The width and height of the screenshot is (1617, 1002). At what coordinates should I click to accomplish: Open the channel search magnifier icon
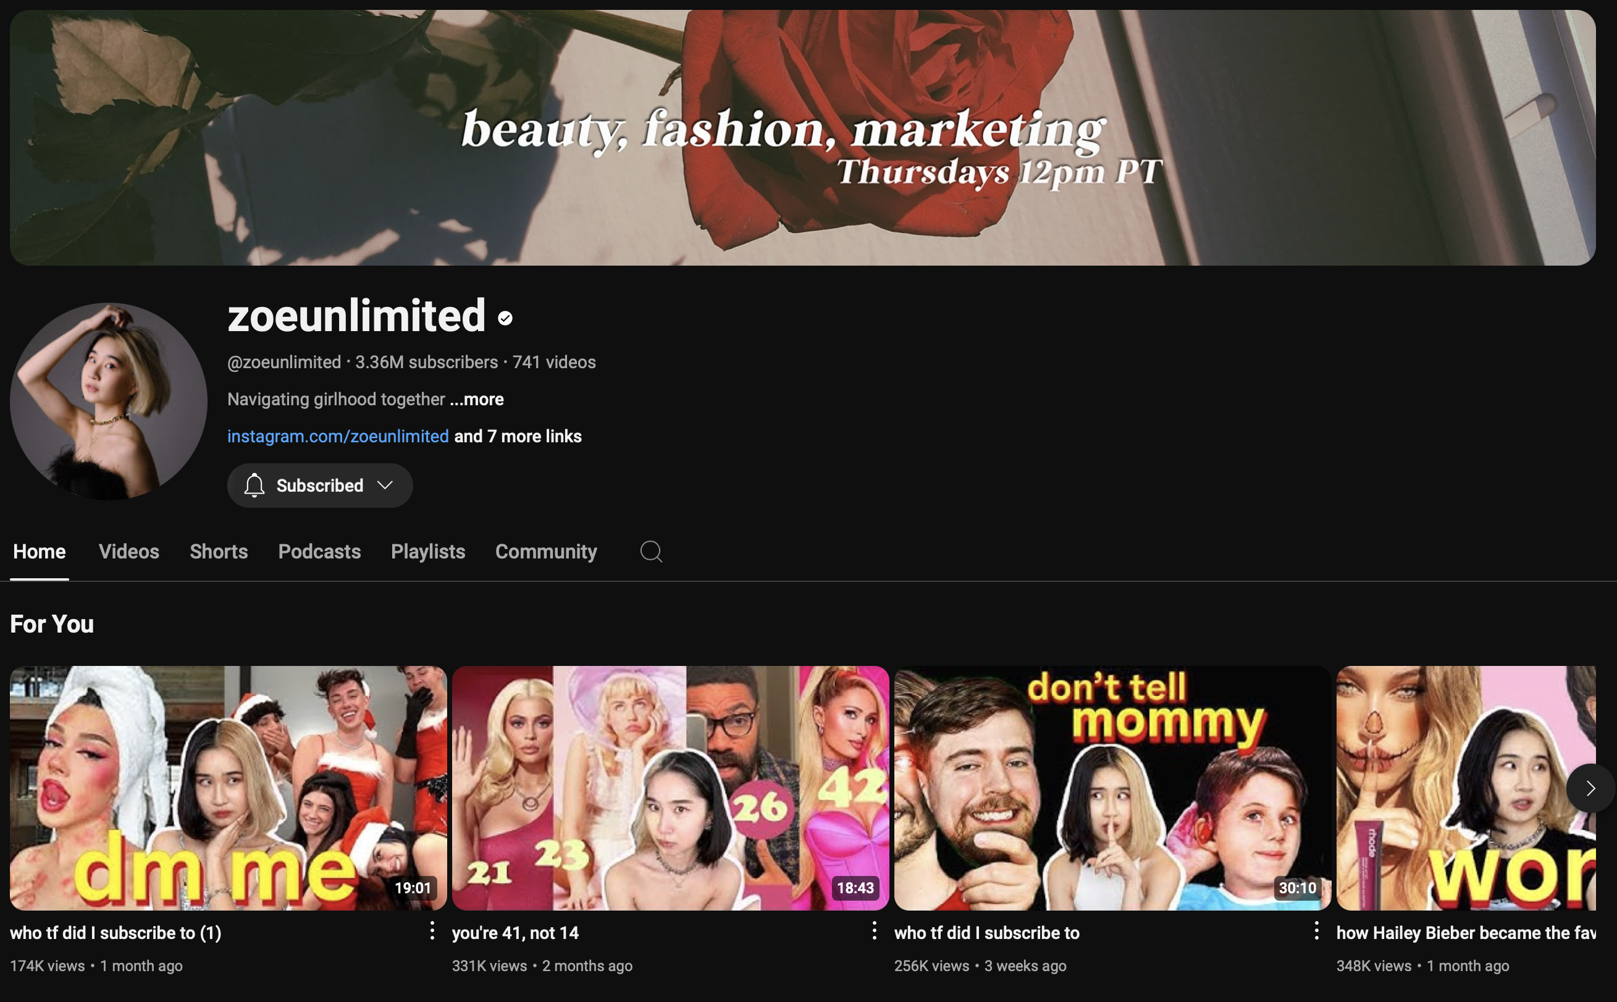tap(651, 552)
